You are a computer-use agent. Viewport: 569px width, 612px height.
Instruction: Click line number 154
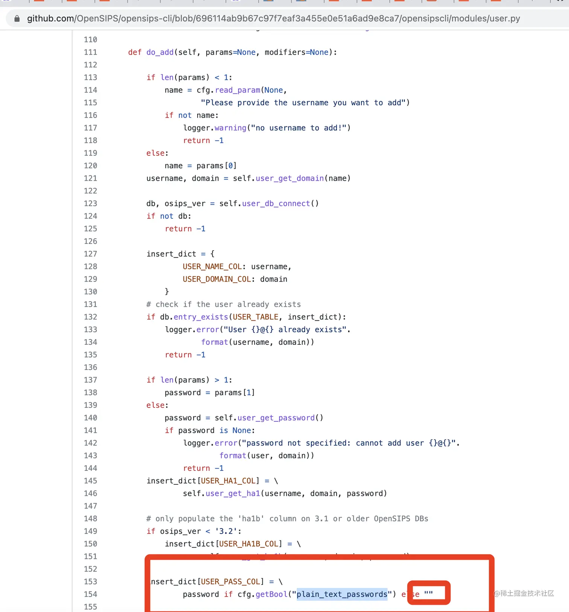tap(90, 594)
